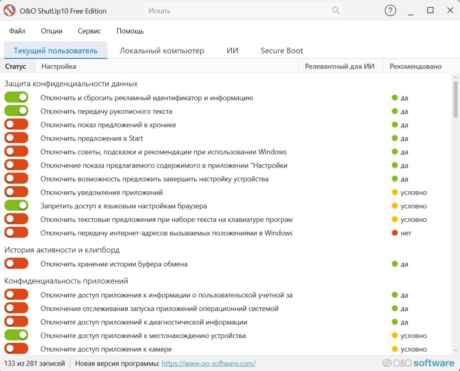Image resolution: width=460 pixels, height=371 pixels.
Task: Click the search magnifier icon
Action: tap(336, 11)
